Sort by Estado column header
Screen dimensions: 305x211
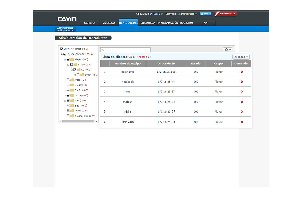click(196, 64)
